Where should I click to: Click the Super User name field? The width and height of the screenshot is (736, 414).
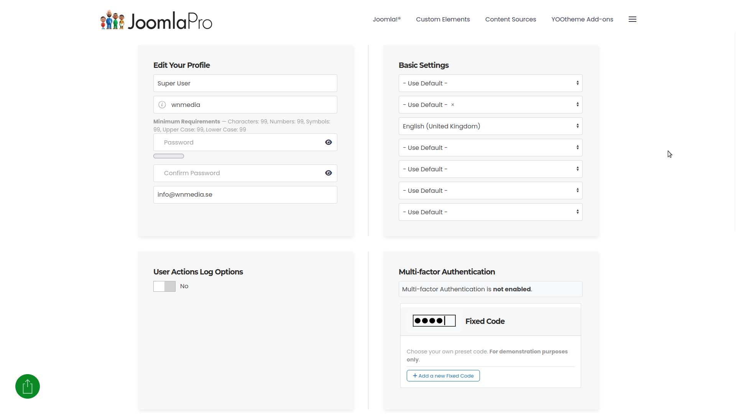[245, 83]
